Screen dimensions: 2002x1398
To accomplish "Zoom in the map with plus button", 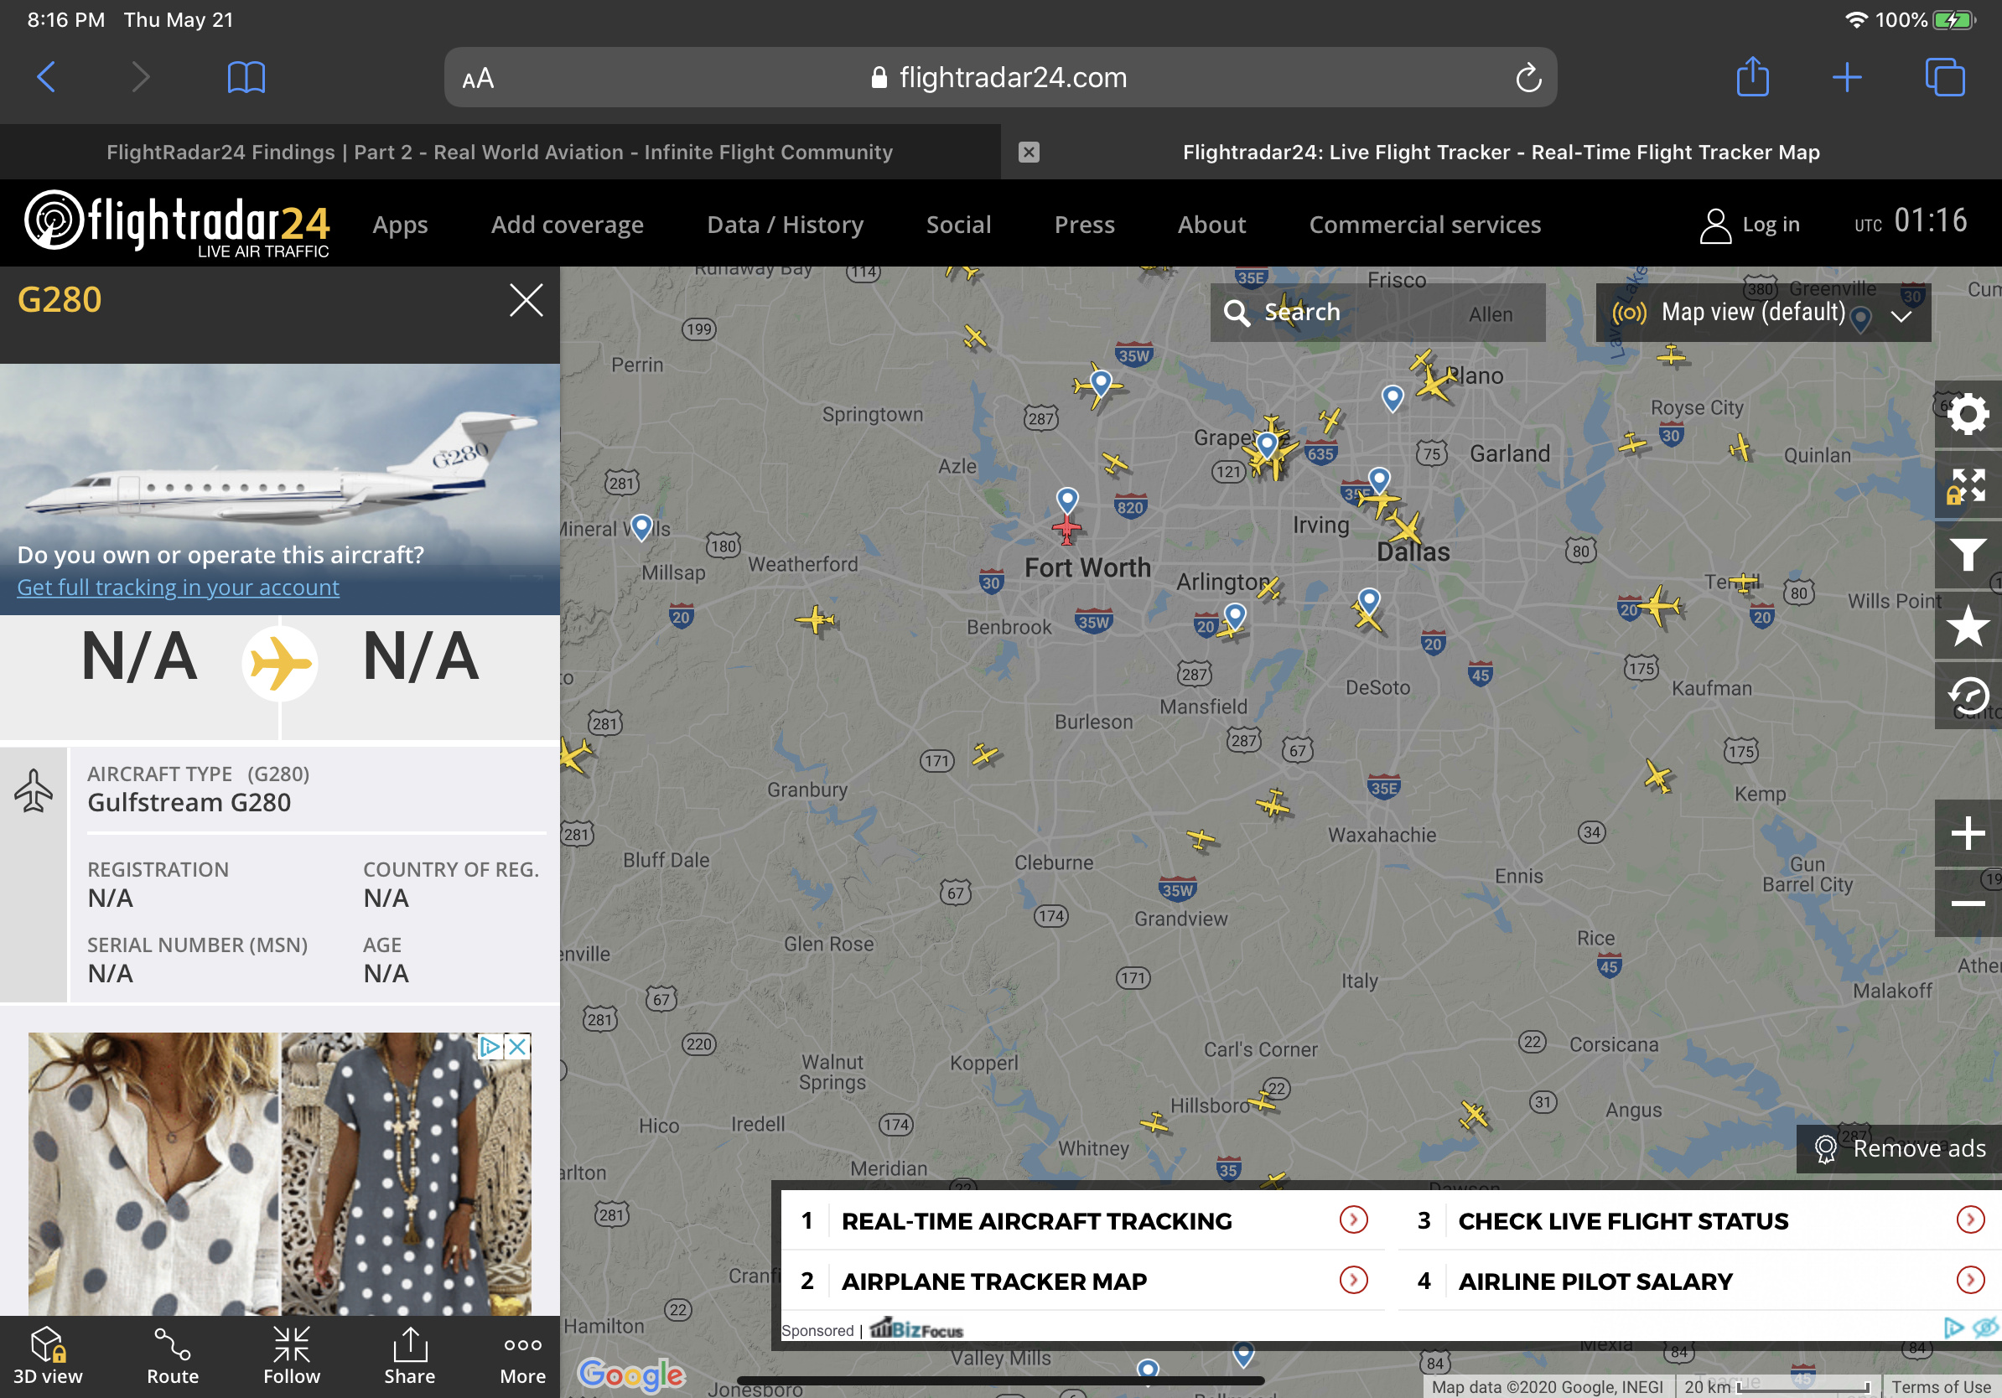I will (x=1967, y=833).
